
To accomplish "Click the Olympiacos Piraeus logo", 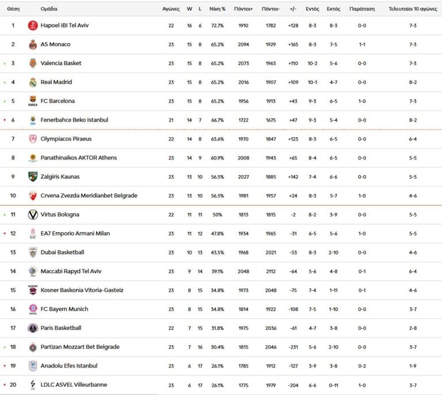I will pyautogui.click(x=32, y=139).
